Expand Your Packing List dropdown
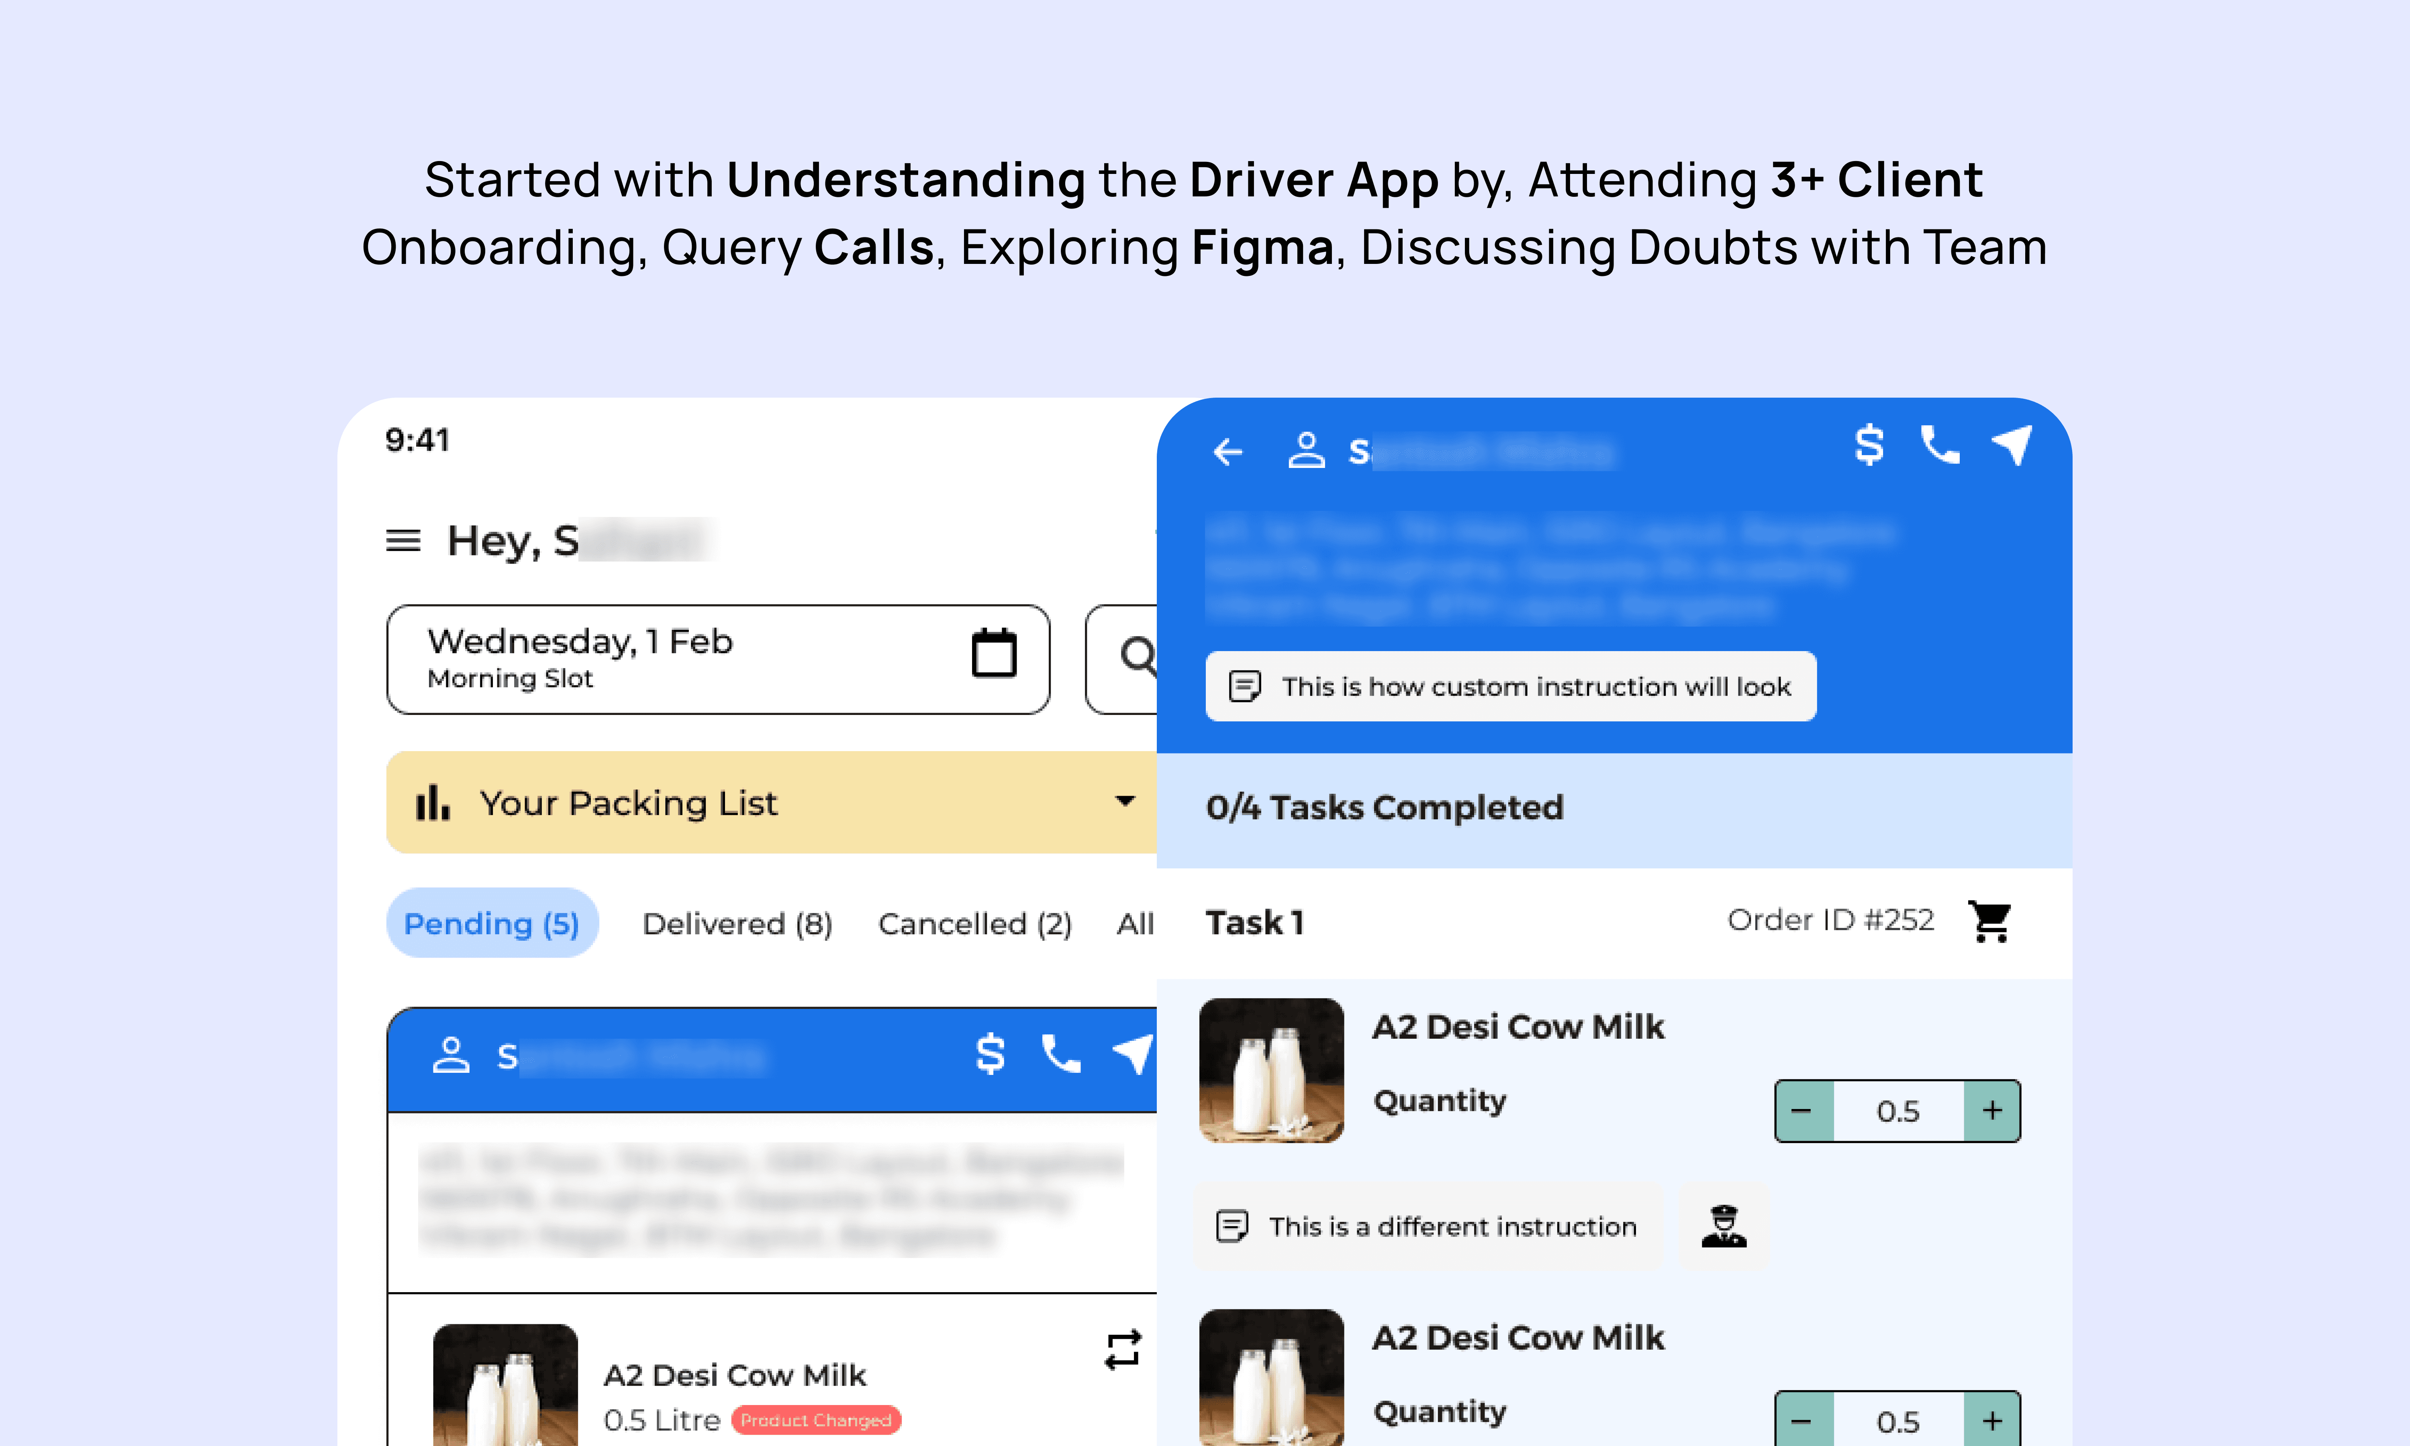 pos(1124,802)
